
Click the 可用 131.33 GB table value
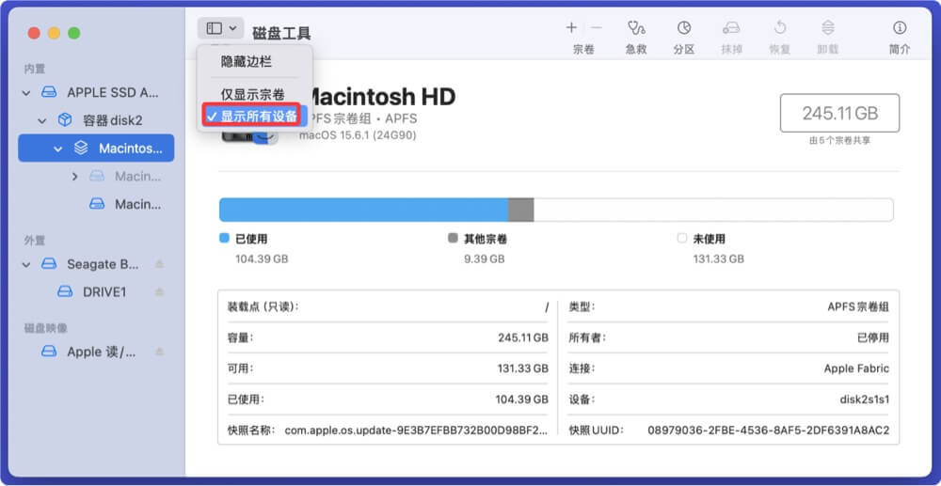coord(522,368)
